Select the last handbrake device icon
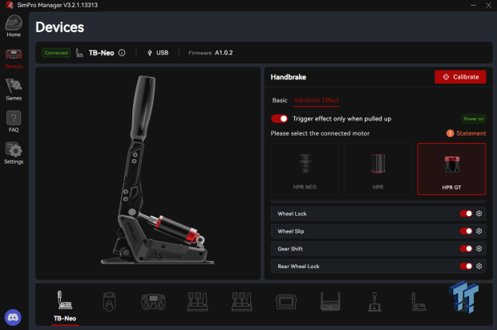 coord(418,301)
